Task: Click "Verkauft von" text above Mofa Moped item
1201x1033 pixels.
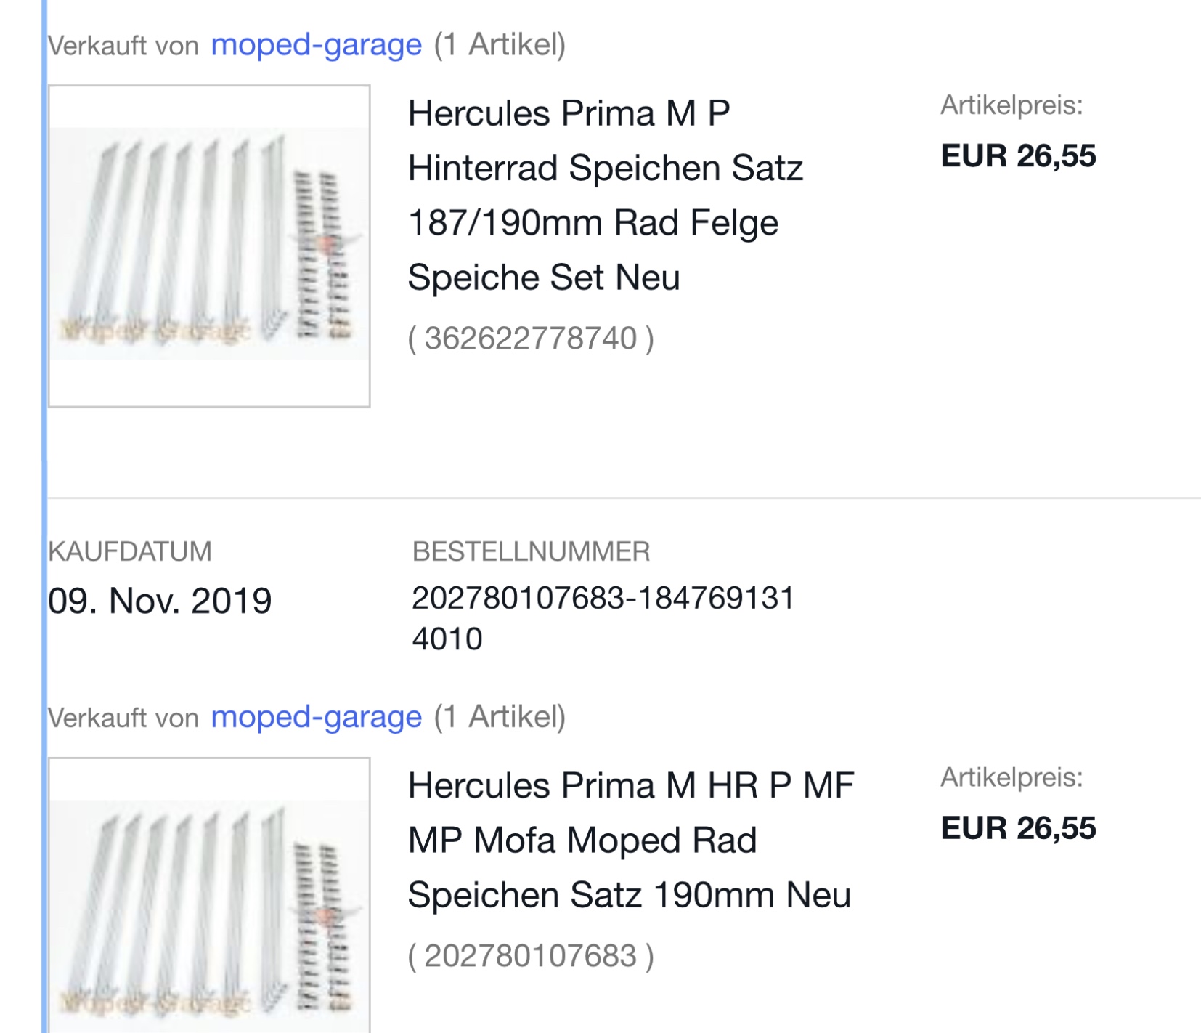Action: 123,718
